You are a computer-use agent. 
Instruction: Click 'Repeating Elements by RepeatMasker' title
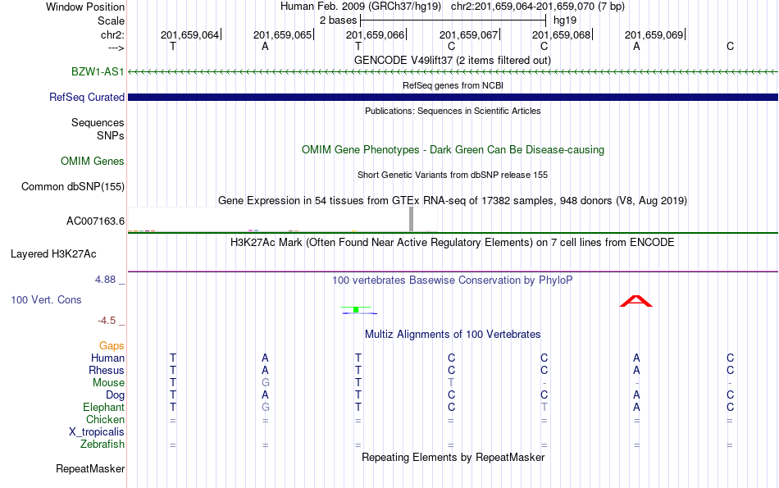pos(453,457)
